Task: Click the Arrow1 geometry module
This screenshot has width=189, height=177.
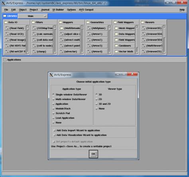Action: point(97,34)
